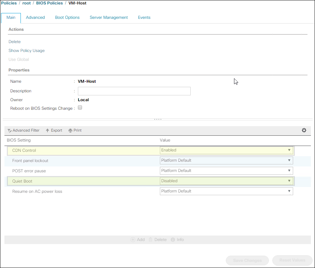Click the panel splitter dots handle
Screen dimensions: 315x268
[x=158, y=119]
